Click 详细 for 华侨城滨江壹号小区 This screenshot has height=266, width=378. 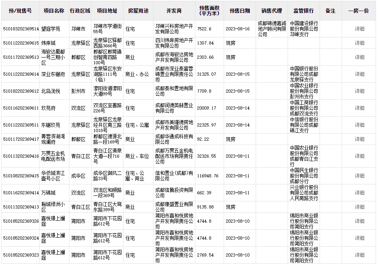click(x=359, y=176)
